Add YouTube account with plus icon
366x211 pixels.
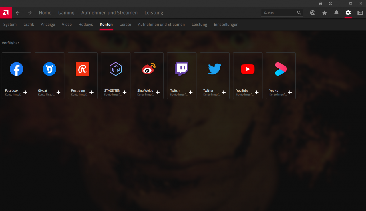pos(256,92)
